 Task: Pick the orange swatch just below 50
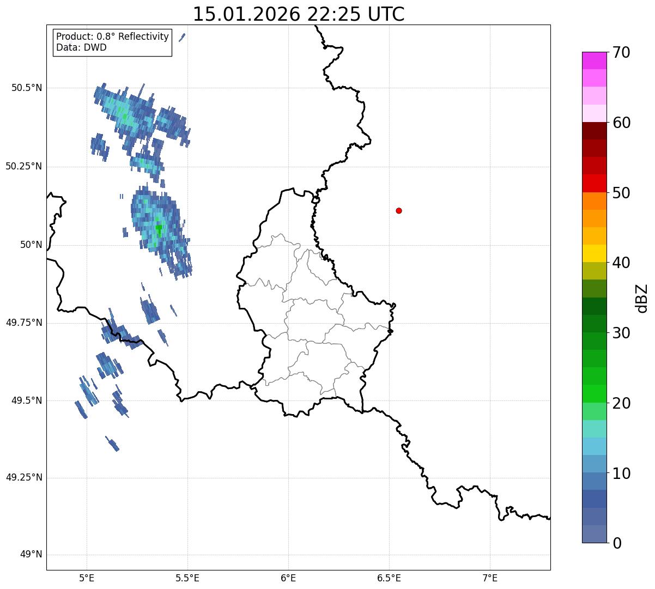tap(594, 201)
